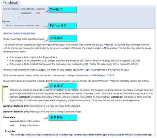Click the 'Parameters' heading
Viewport: 157px width, 138px height.
coord(9,117)
